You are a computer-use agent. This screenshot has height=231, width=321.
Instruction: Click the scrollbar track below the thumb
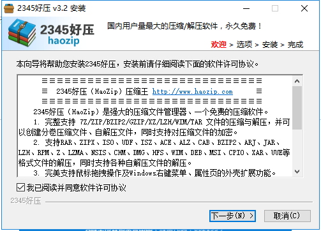[297, 148]
